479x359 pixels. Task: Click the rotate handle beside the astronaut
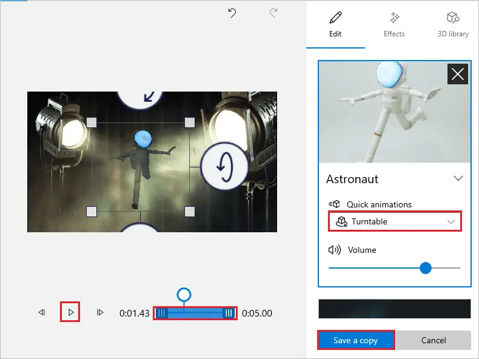click(224, 167)
